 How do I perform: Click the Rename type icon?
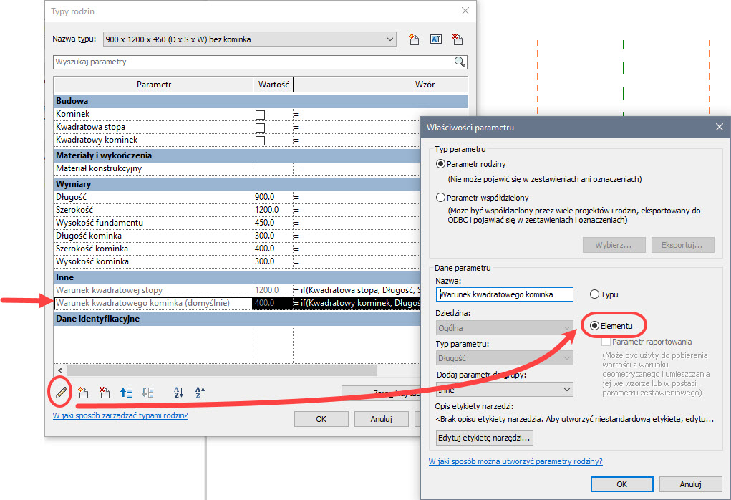tap(435, 39)
